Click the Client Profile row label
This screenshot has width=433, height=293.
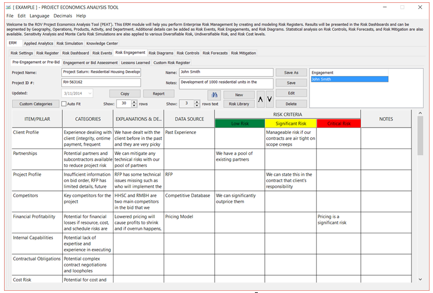(x=26, y=132)
